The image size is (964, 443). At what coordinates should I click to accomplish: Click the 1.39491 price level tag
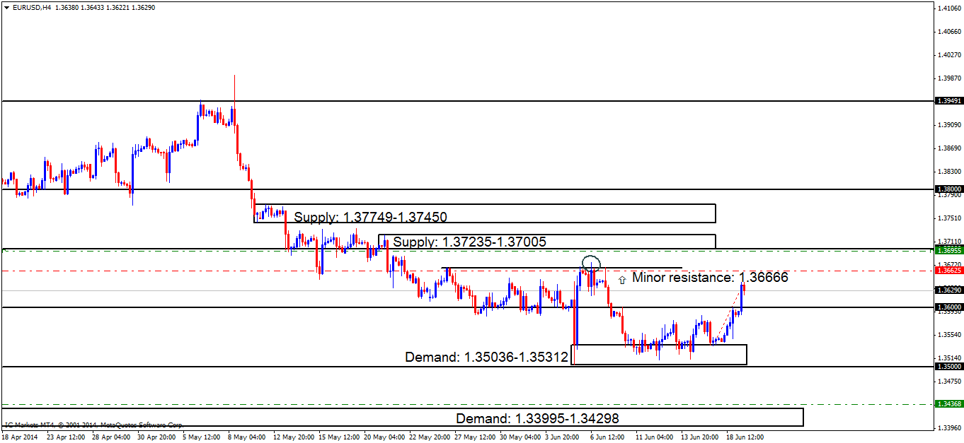pos(948,101)
